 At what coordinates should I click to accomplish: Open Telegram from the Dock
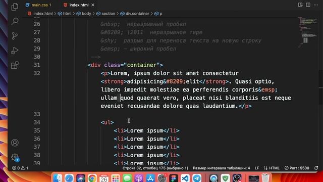point(197,178)
